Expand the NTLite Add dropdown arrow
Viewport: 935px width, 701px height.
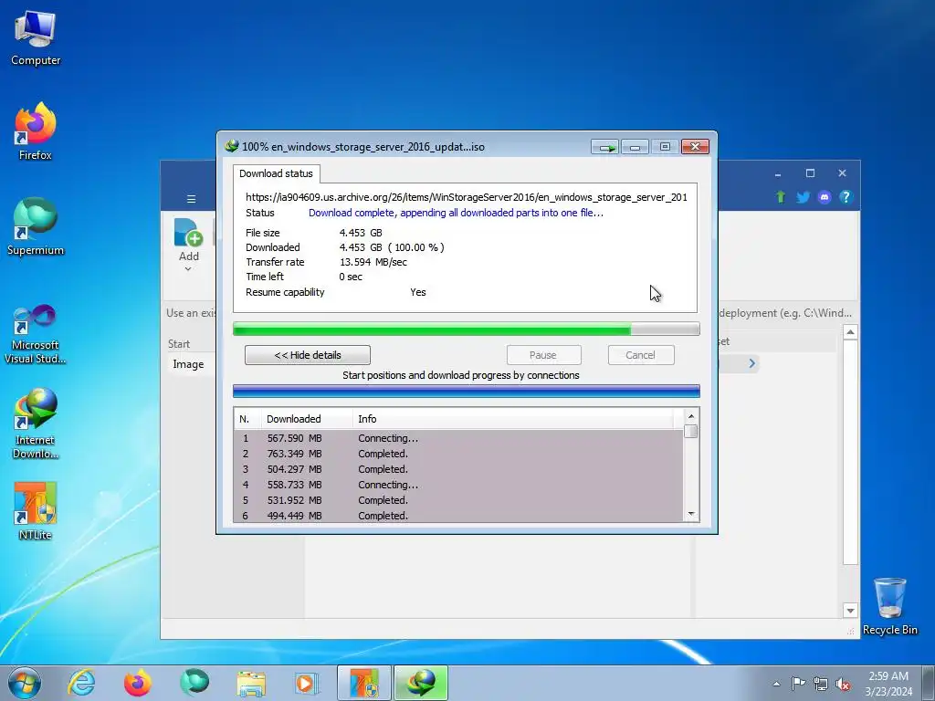coord(188,269)
